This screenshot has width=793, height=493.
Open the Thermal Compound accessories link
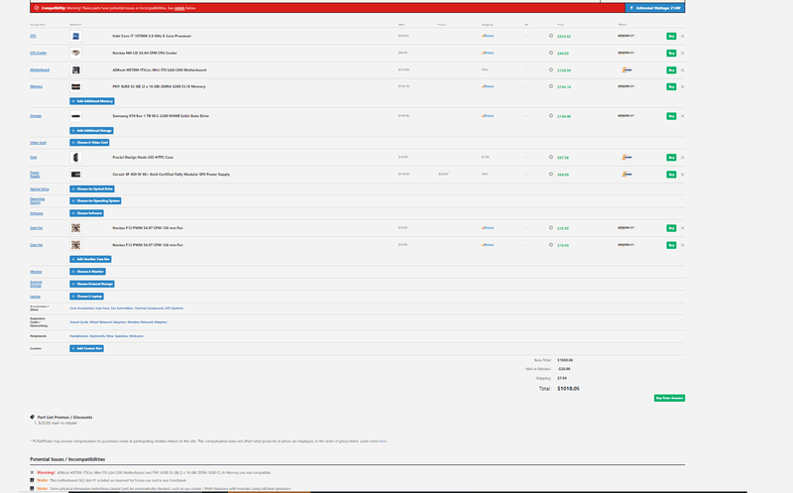pyautogui.click(x=149, y=308)
